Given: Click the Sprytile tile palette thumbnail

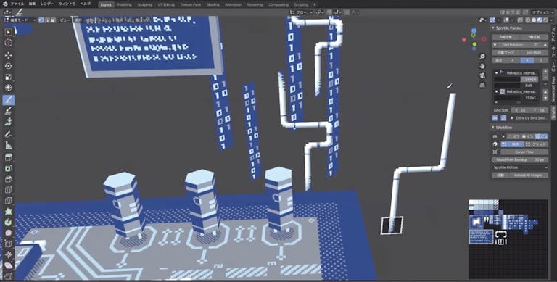Looking at the screenshot, I should point(508,239).
